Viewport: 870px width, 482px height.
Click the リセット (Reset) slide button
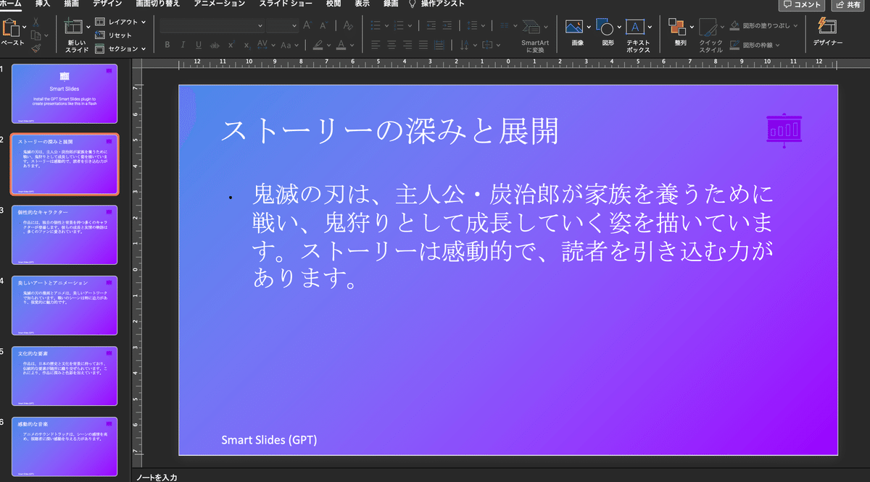point(115,35)
